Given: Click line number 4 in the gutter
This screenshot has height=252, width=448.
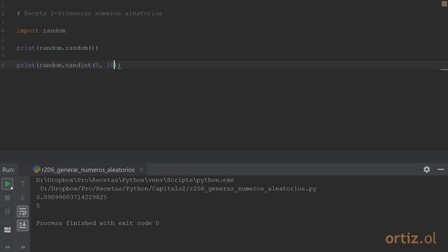Looking at the screenshot, I should point(3,31).
